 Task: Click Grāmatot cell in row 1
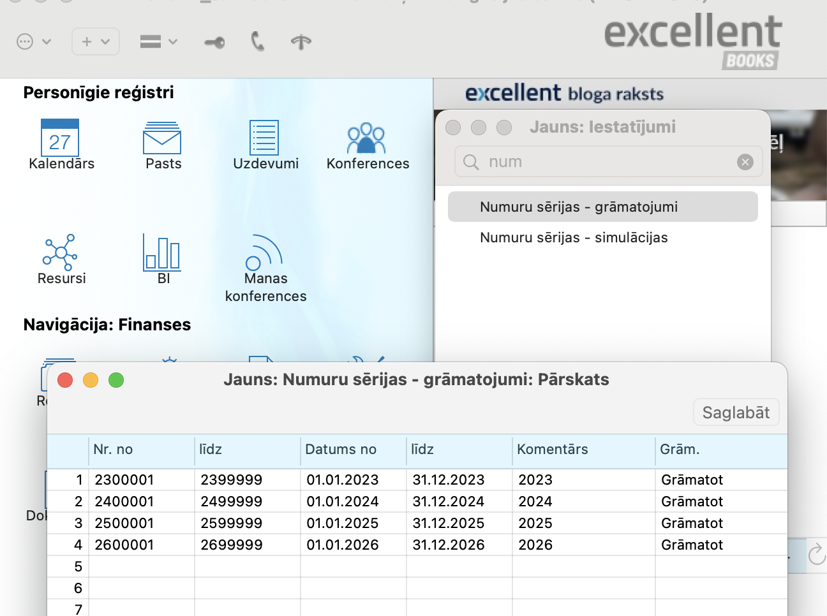click(x=692, y=480)
